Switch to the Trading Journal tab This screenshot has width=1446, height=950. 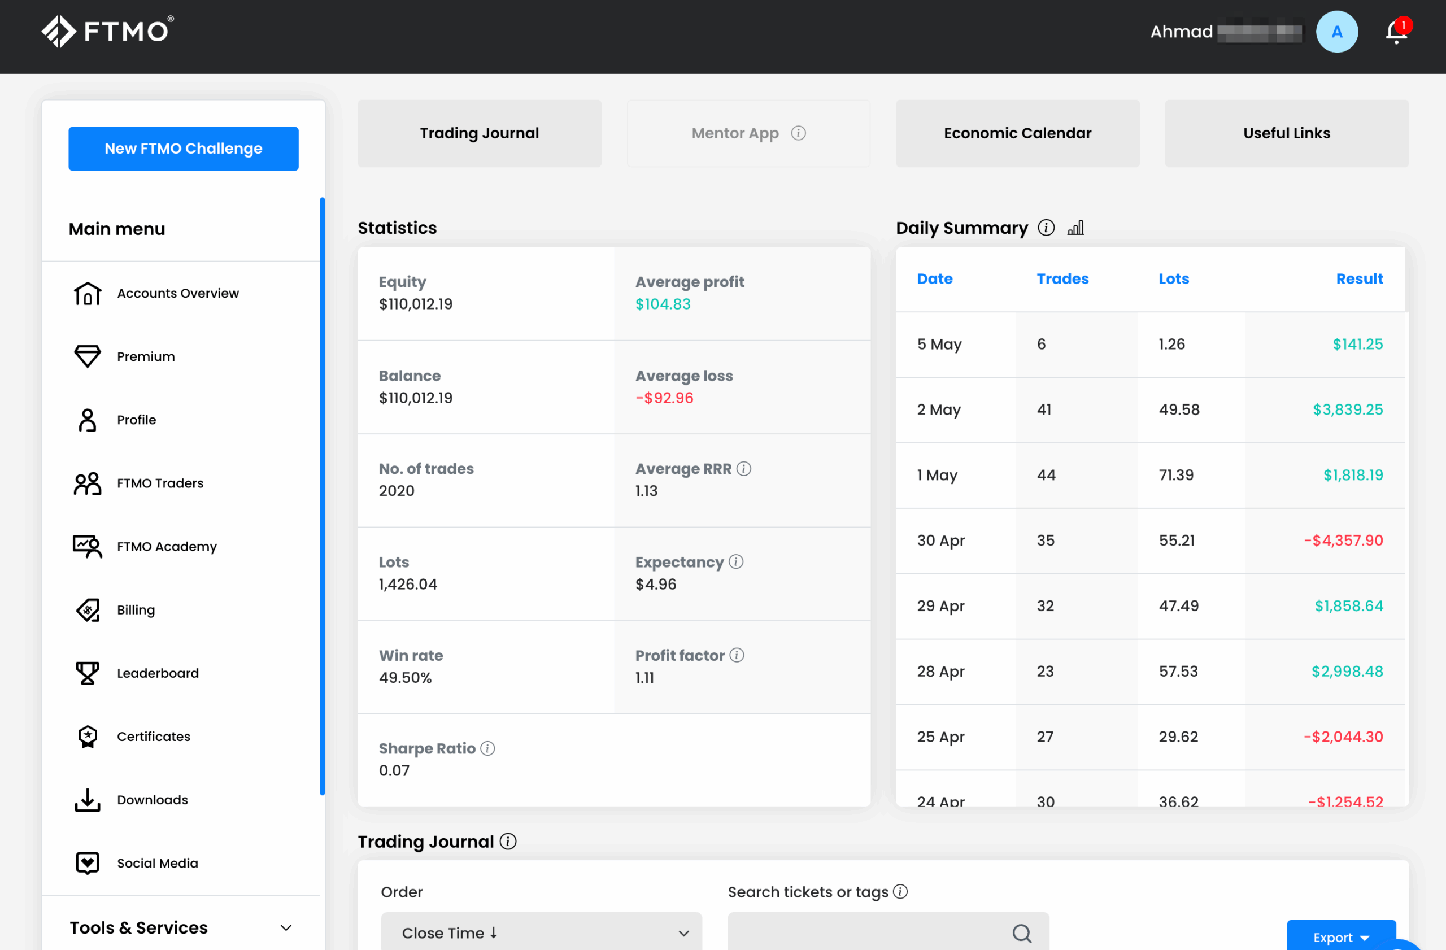(x=480, y=133)
